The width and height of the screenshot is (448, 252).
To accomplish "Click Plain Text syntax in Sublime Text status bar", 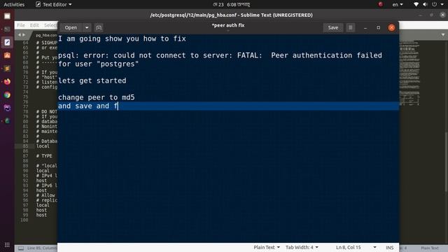I will click(x=430, y=248).
